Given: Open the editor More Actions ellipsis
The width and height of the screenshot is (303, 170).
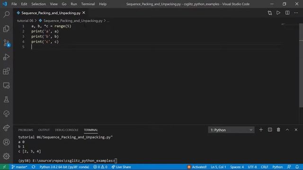Looking at the screenshot, I should [296, 13].
